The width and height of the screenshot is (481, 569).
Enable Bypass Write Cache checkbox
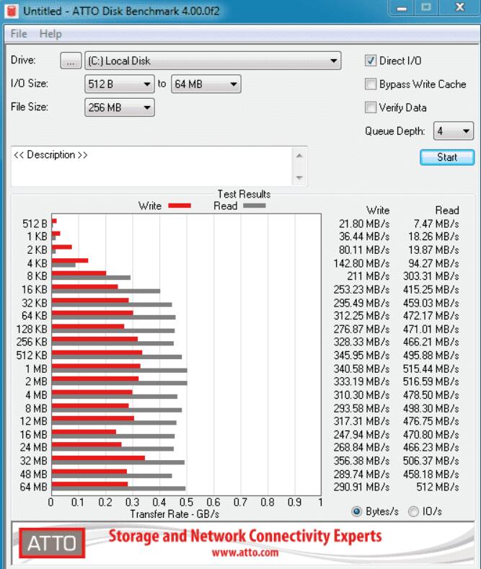[x=371, y=84]
